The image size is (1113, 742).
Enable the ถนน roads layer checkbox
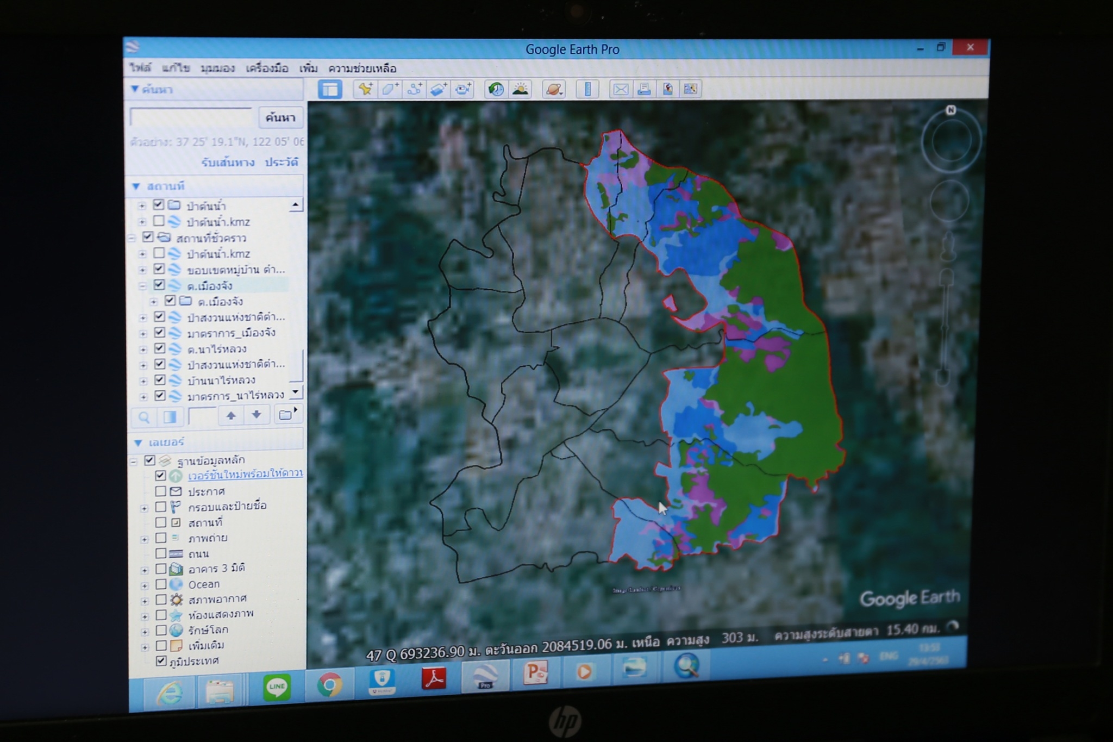point(160,553)
